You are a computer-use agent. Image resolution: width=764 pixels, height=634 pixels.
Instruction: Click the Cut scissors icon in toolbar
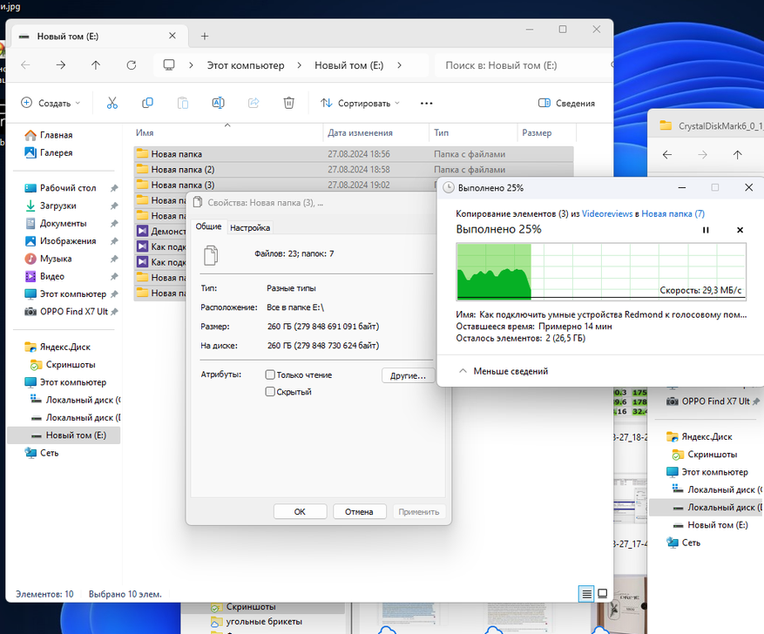click(x=112, y=103)
